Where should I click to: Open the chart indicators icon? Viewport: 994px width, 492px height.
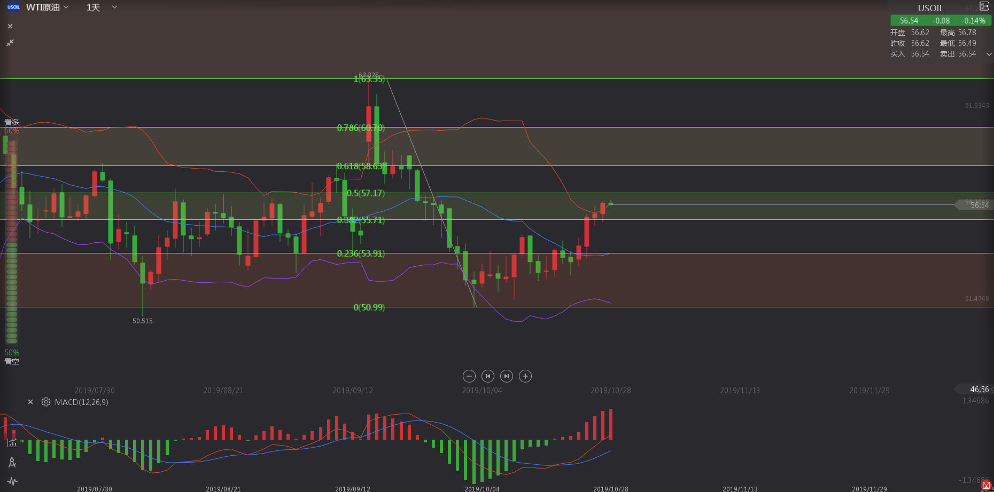(x=12, y=443)
